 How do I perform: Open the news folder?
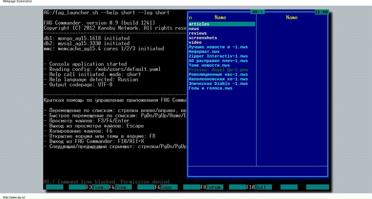point(194,29)
